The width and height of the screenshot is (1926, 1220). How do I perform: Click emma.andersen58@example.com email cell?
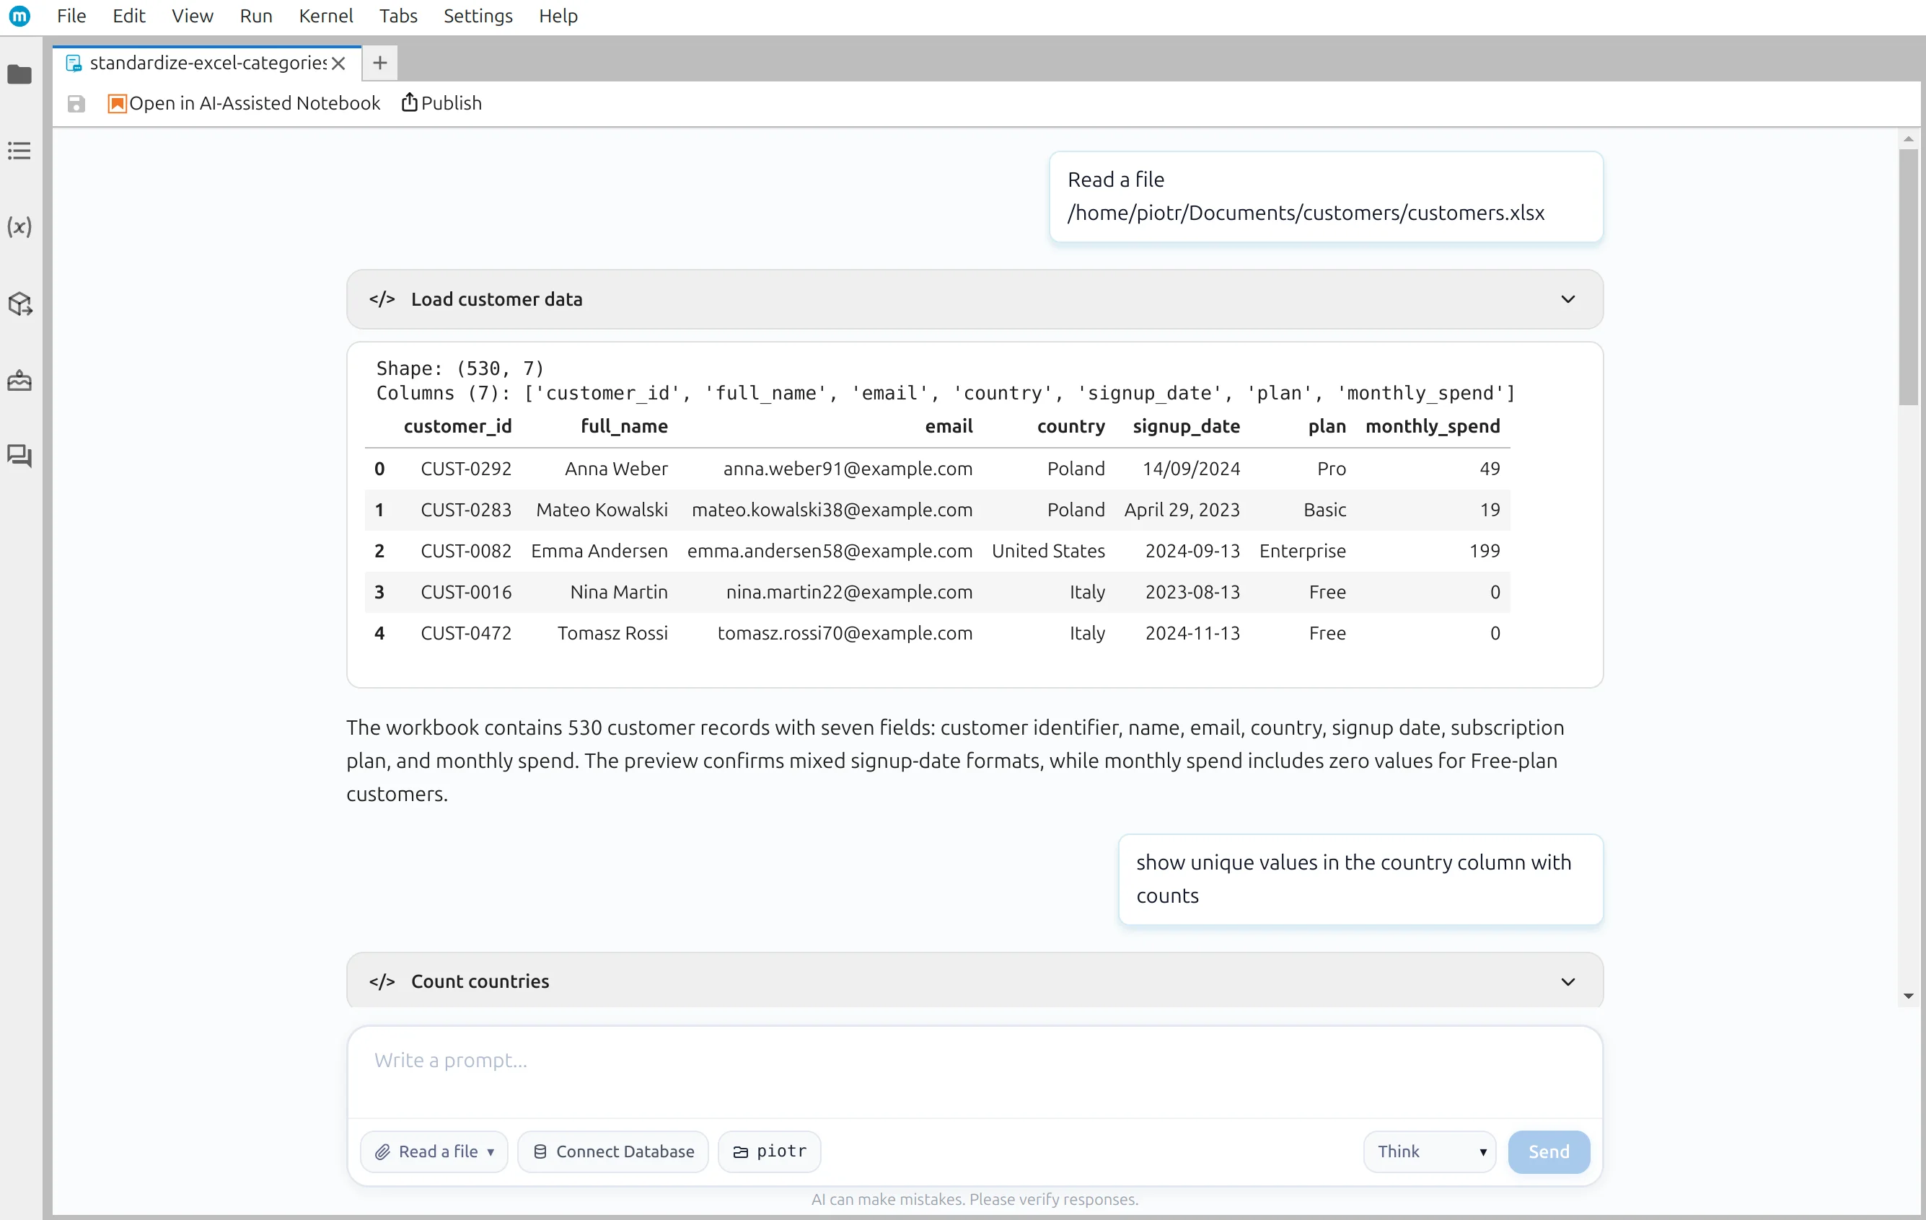coord(830,551)
